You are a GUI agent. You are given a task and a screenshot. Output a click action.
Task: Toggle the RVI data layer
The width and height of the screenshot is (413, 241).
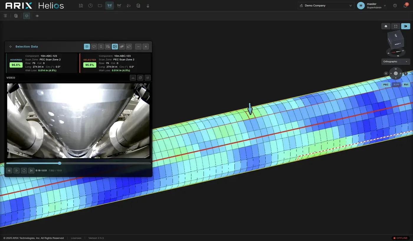[x=406, y=85]
